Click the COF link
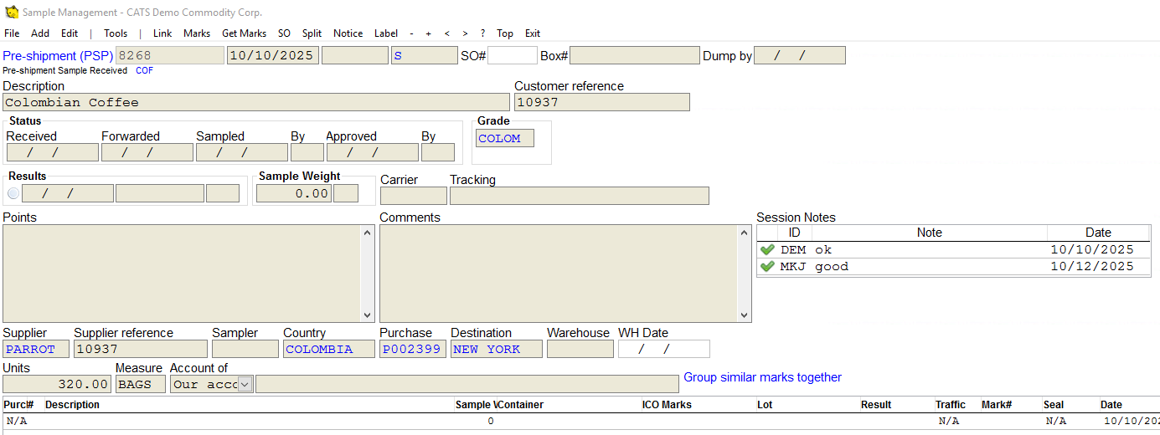1160x435 pixels. pyautogui.click(x=144, y=71)
